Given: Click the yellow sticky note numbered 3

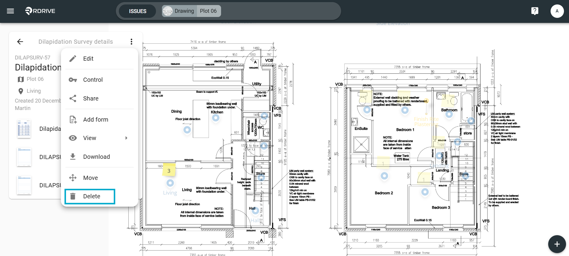Looking at the screenshot, I should point(169,170).
